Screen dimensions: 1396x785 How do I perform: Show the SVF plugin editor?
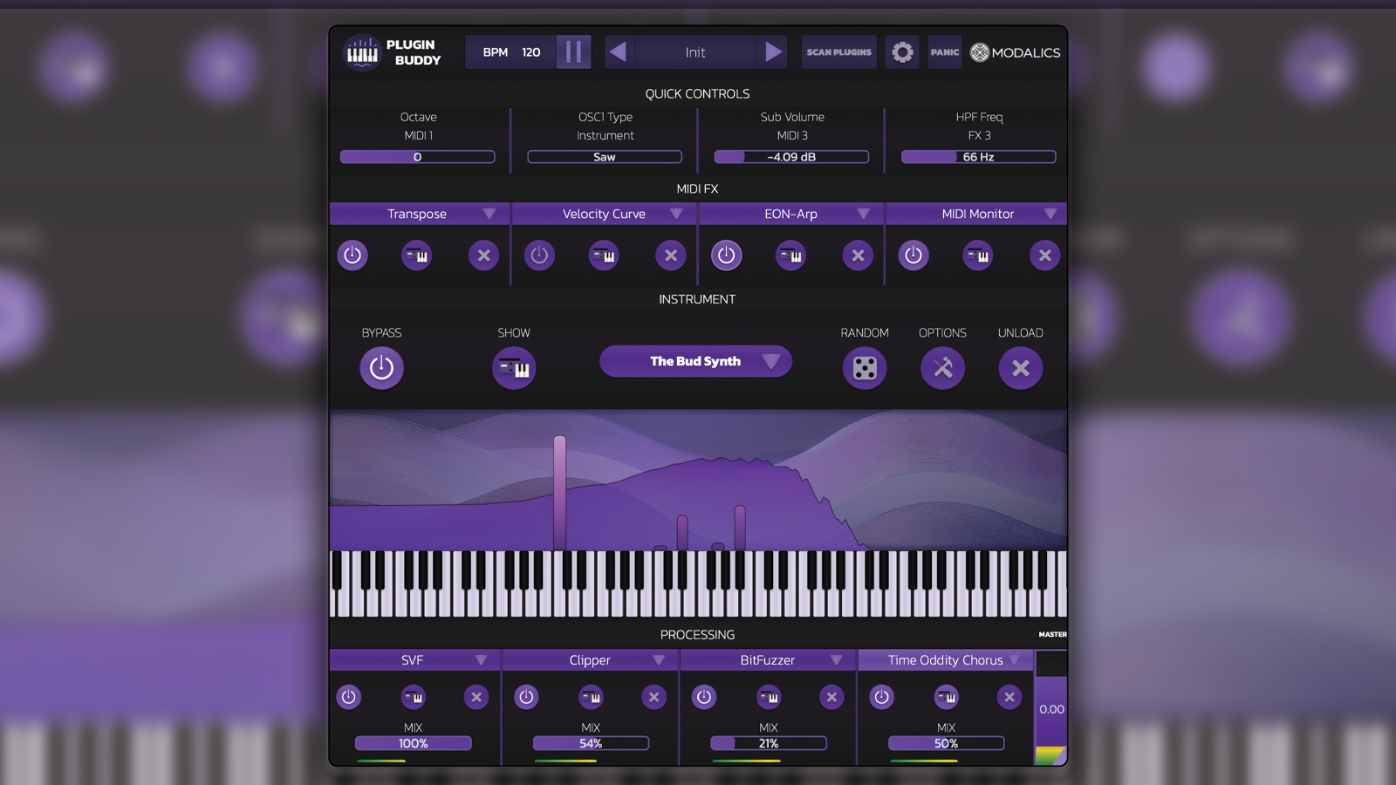click(414, 697)
